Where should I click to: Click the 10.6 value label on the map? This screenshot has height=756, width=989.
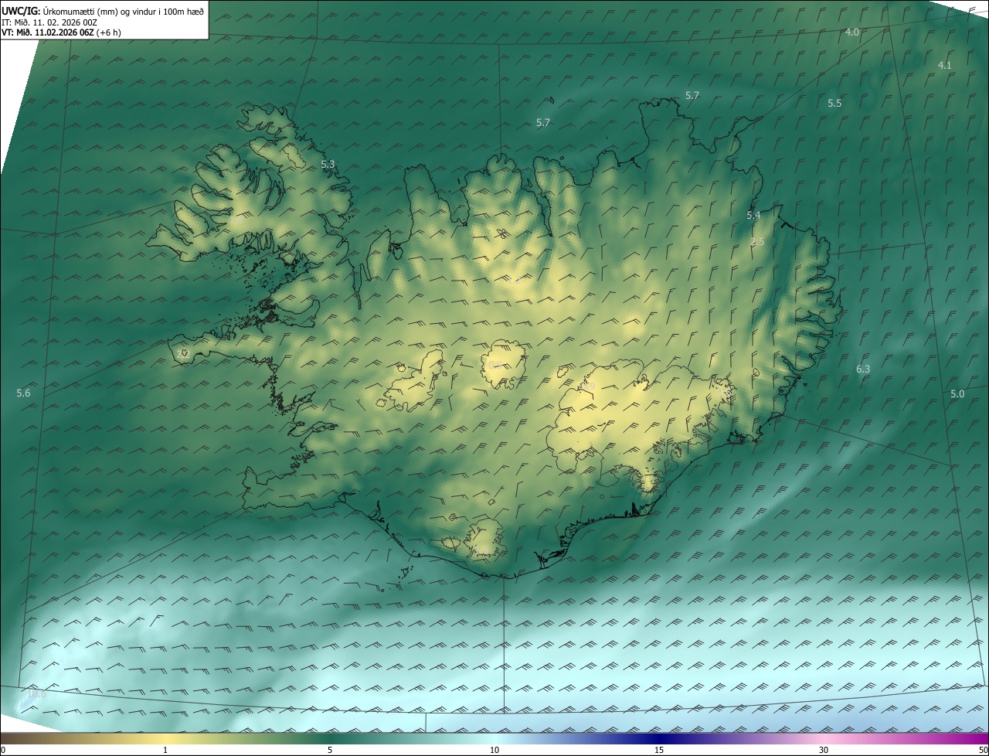pos(36,694)
